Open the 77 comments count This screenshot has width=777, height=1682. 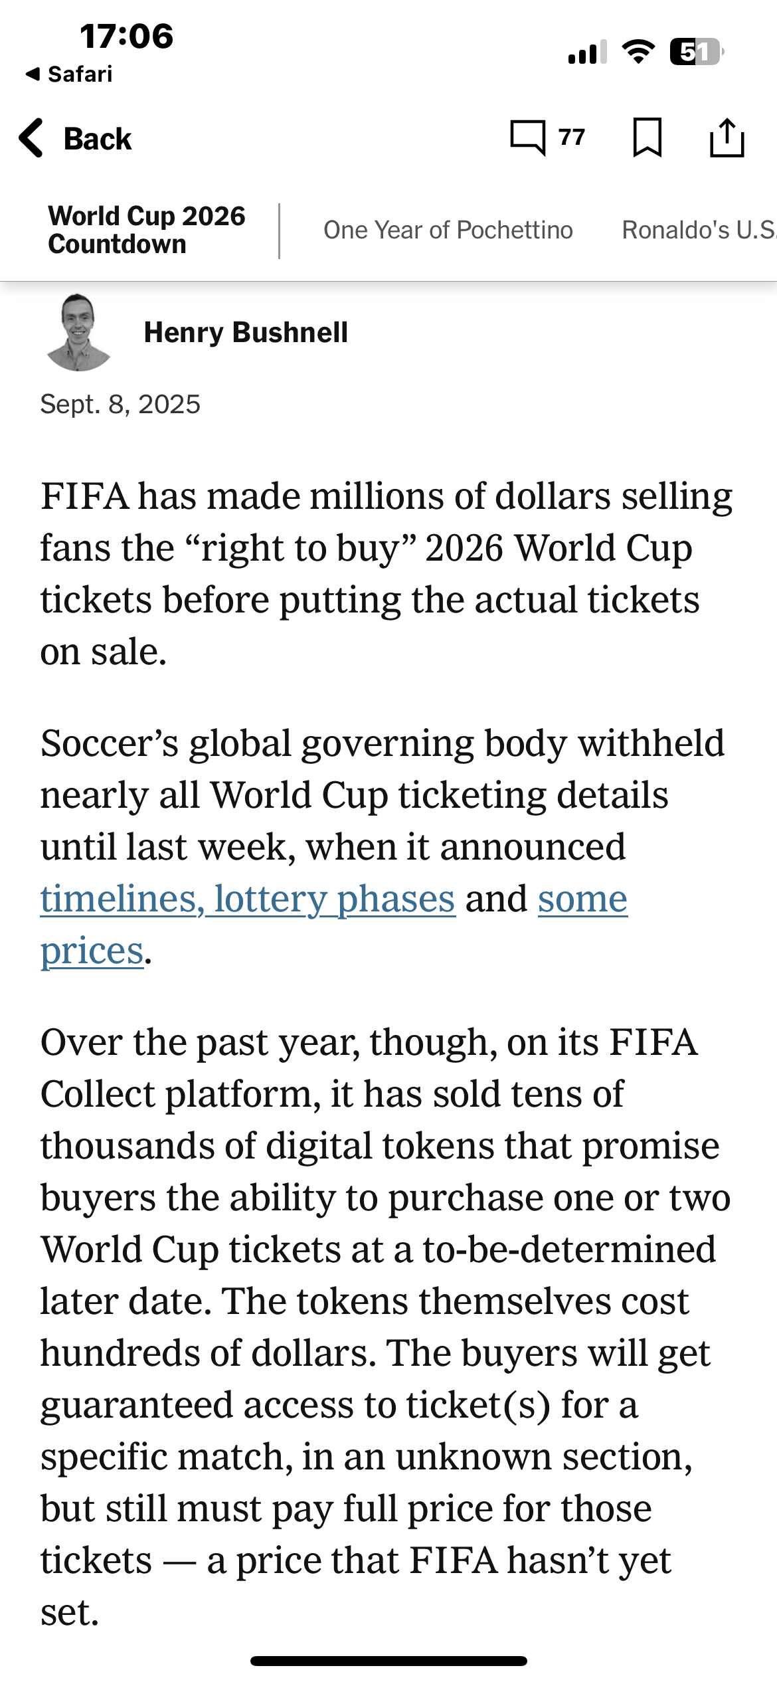572,137
